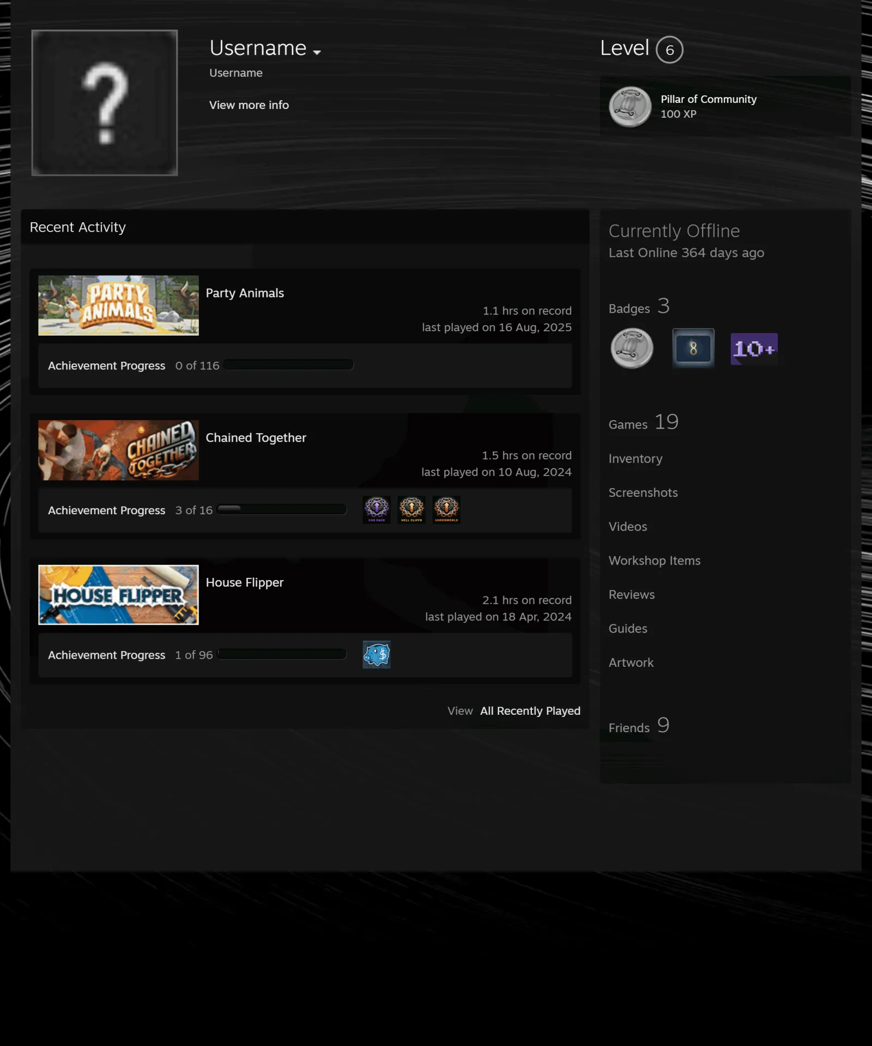The width and height of the screenshot is (872, 1046).
Task: Open the House Flipper game title link
Action: (245, 582)
